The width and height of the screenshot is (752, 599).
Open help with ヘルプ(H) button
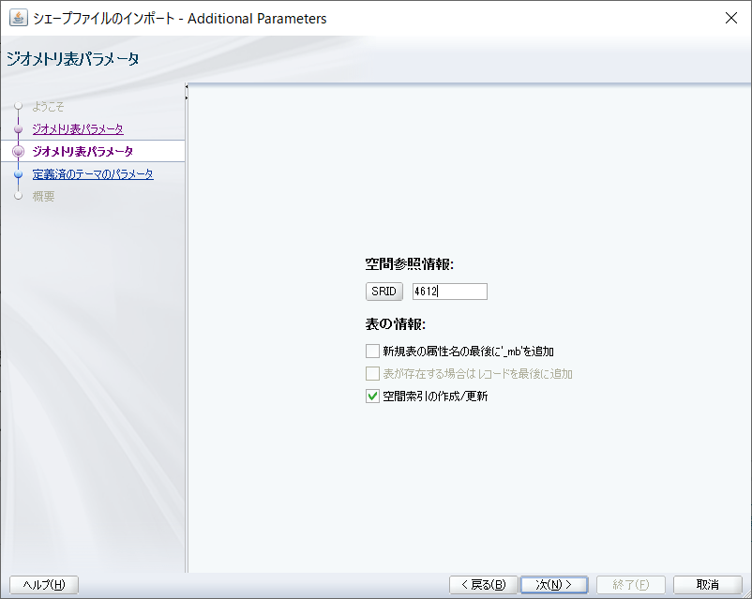point(44,585)
